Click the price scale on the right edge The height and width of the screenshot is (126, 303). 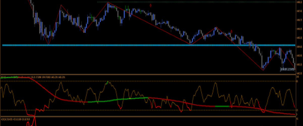[x=299, y=38]
